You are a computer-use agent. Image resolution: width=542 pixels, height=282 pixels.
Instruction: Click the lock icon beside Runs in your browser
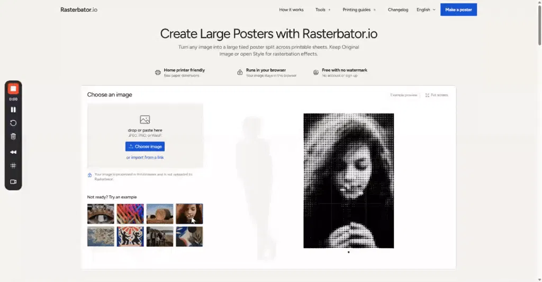240,72
